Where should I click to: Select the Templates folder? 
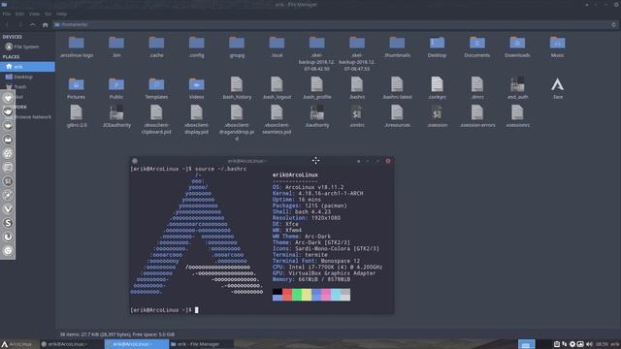click(156, 88)
